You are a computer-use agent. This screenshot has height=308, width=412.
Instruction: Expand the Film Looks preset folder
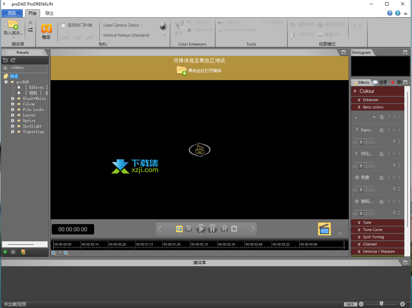(x=12, y=109)
